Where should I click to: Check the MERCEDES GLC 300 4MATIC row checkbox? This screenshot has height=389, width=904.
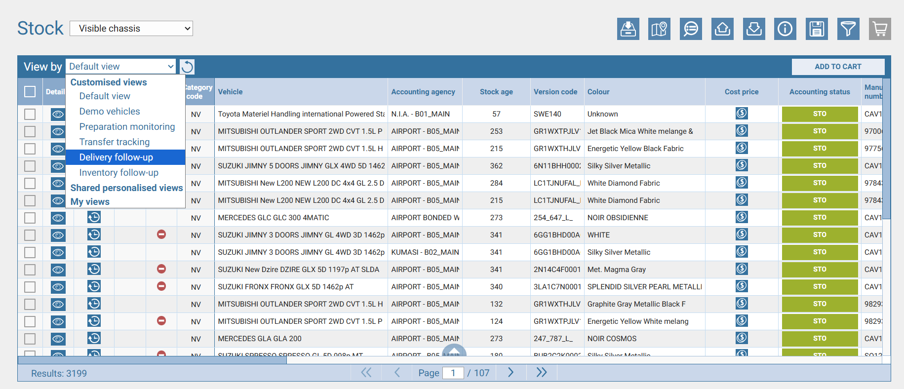pyautogui.click(x=30, y=218)
